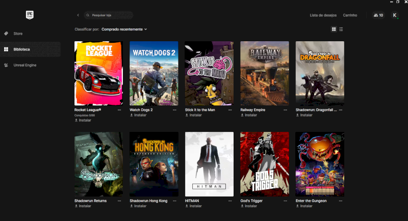
Task: Click Lista de desejos link
Action: (323, 15)
